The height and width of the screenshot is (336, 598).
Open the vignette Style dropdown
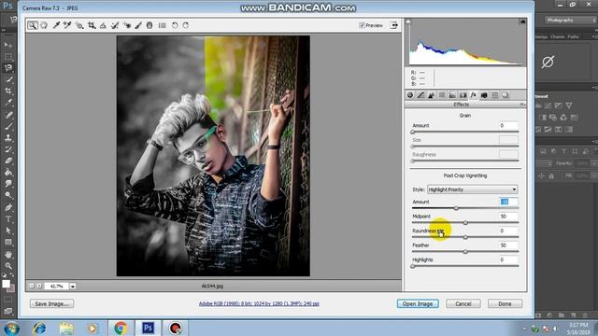[472, 189]
